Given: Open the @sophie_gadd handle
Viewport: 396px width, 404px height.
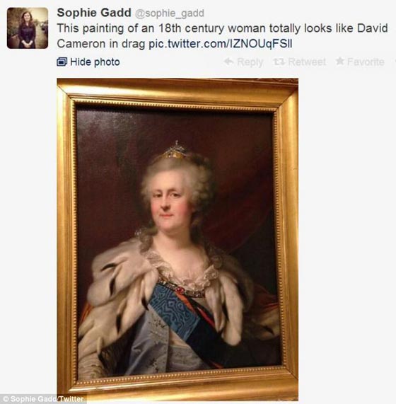Looking at the screenshot, I should coord(170,13).
